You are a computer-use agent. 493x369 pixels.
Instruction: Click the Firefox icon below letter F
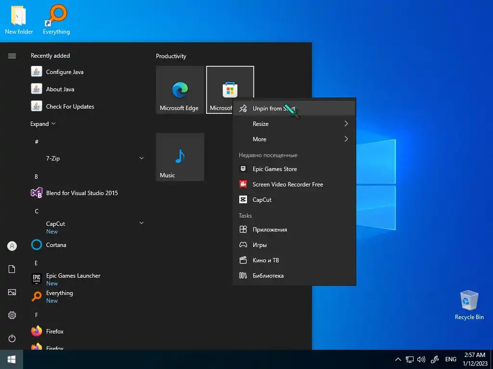pos(37,331)
